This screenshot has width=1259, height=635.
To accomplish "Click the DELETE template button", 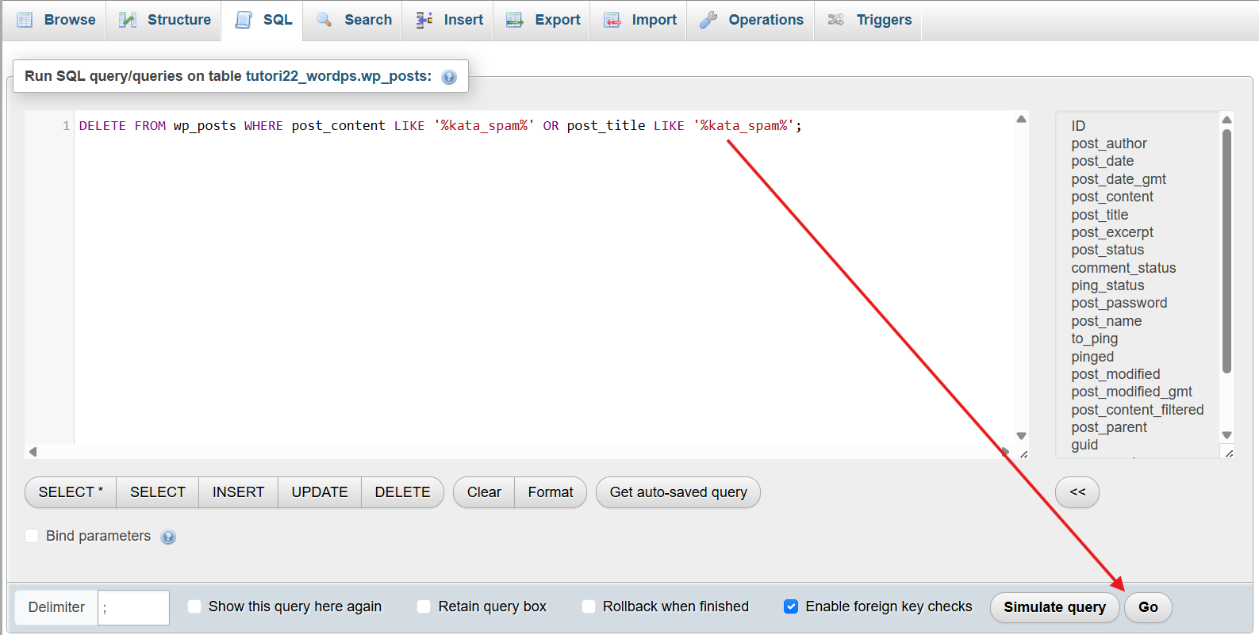I will 402,492.
